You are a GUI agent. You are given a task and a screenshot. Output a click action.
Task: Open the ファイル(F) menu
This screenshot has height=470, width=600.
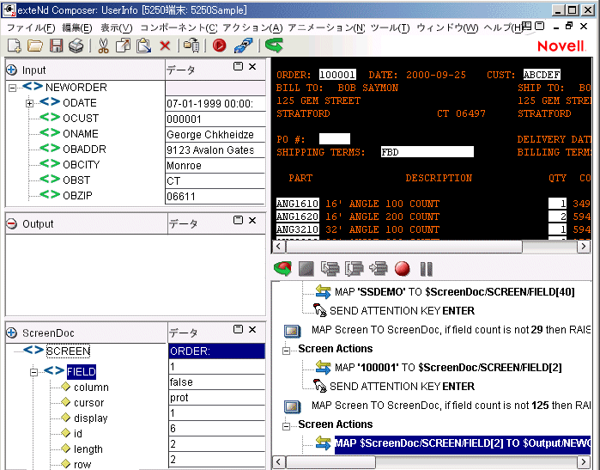pyautogui.click(x=31, y=28)
